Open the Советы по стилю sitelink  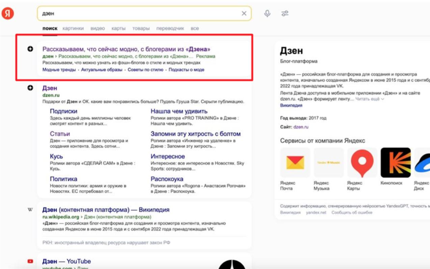[145, 70]
